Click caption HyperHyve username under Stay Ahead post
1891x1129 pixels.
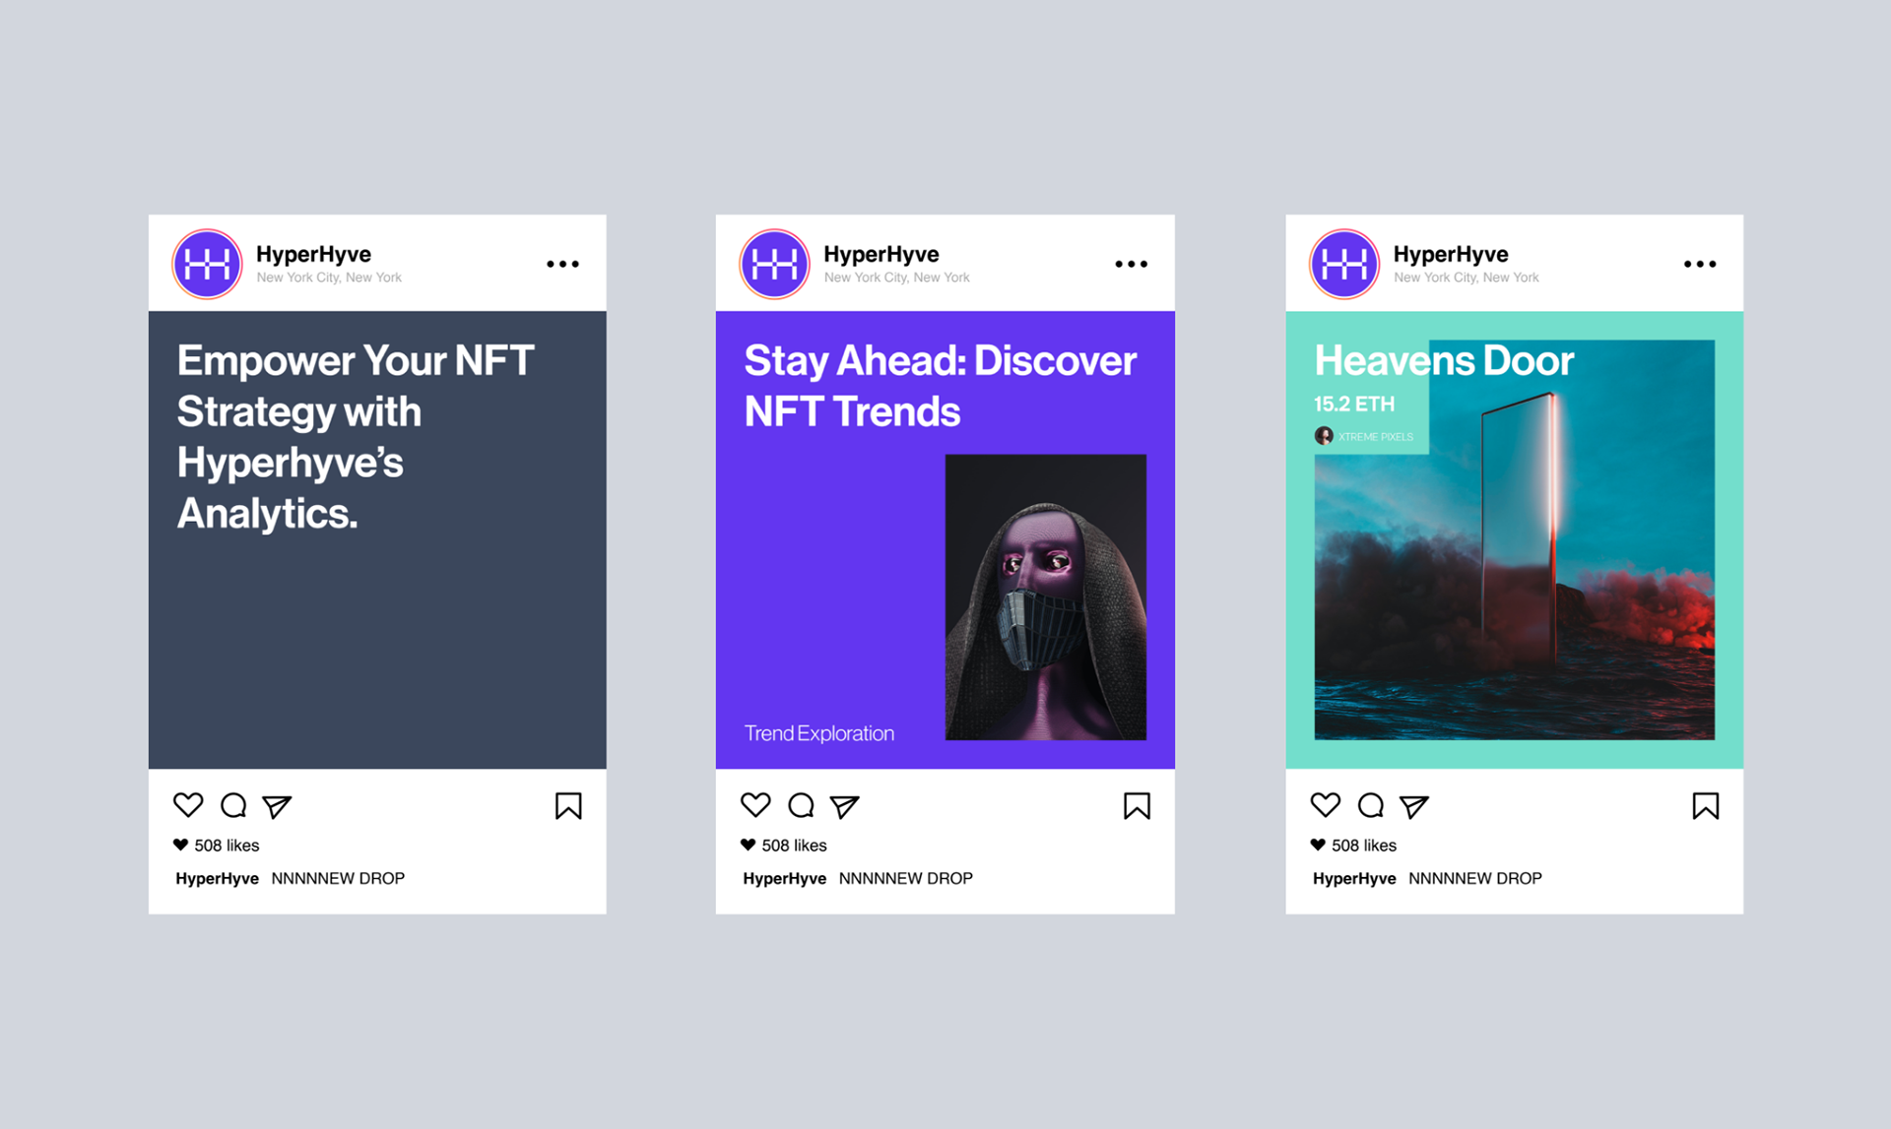tap(784, 878)
